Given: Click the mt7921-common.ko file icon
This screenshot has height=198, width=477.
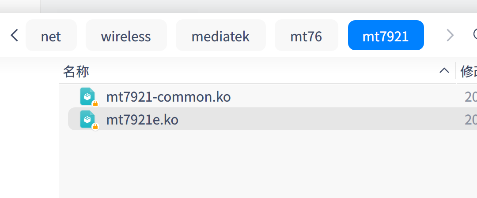Looking at the screenshot, I should point(87,96).
